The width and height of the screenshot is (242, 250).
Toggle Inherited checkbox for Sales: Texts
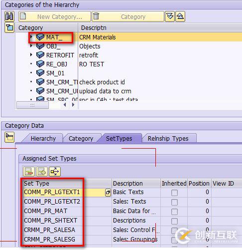[174, 202]
